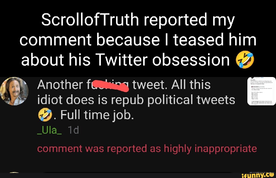Click the tweet author's avatar in the thumbnail

pos(252,78)
